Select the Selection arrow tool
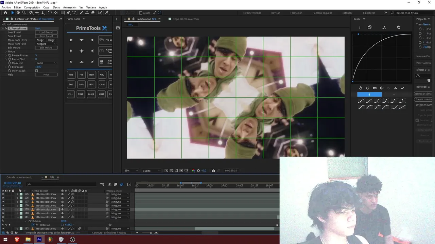 coord(13,13)
